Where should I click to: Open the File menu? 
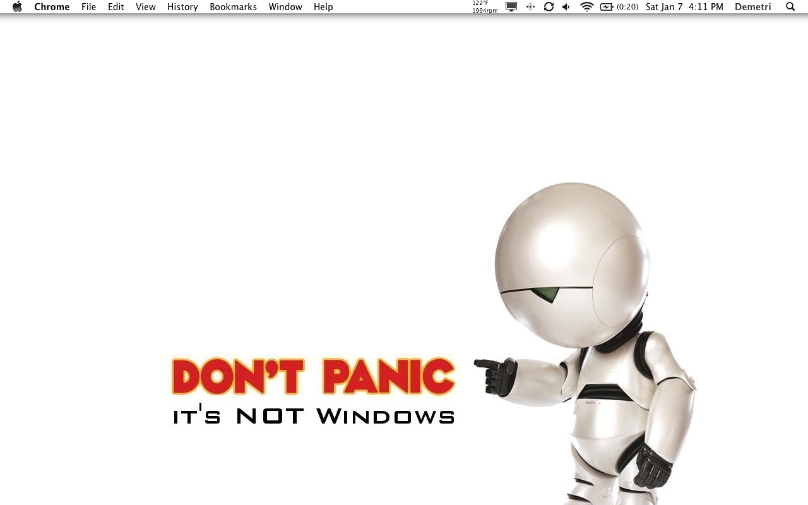[x=88, y=7]
